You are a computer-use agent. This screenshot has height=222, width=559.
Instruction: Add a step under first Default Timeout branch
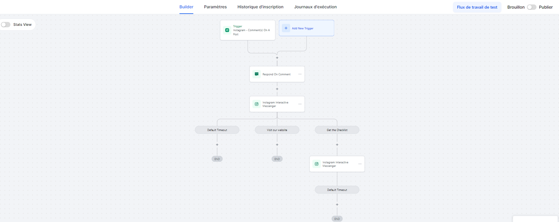(x=217, y=145)
